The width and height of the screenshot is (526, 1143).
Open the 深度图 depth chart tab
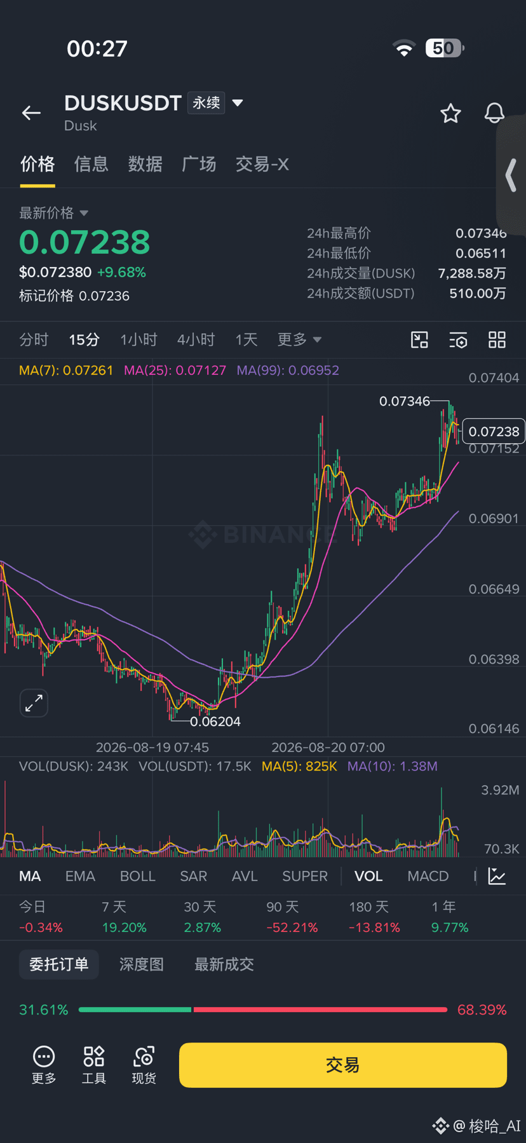click(x=142, y=964)
